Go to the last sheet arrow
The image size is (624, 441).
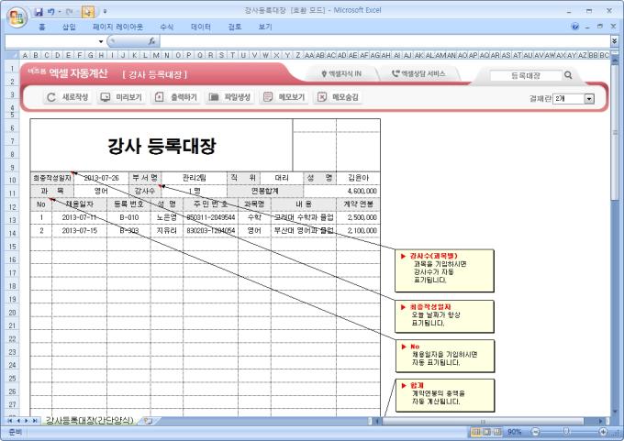point(35,420)
